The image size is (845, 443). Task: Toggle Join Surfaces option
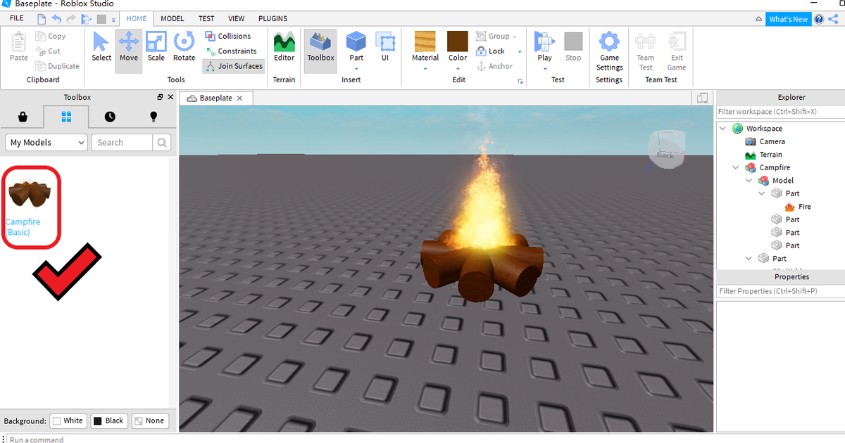coord(233,66)
